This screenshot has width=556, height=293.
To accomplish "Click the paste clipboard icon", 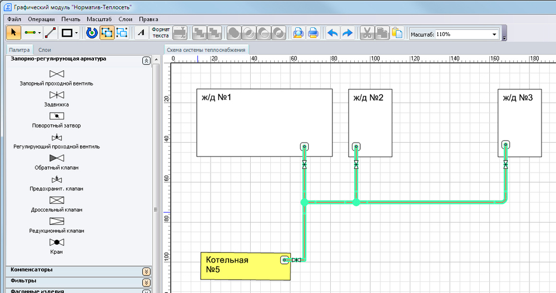I will click(x=397, y=33).
